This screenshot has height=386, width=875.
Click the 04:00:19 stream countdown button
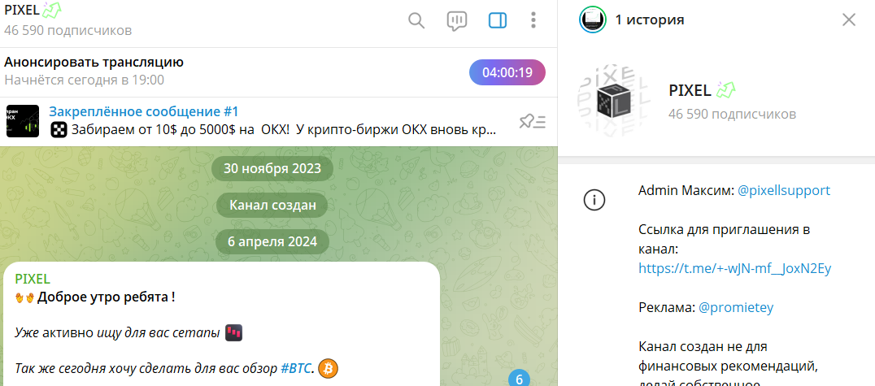point(507,72)
